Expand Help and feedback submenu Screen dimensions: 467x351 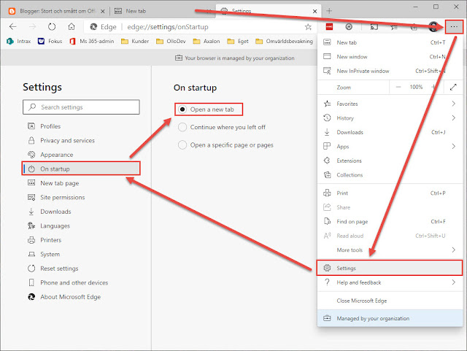[x=390, y=282]
